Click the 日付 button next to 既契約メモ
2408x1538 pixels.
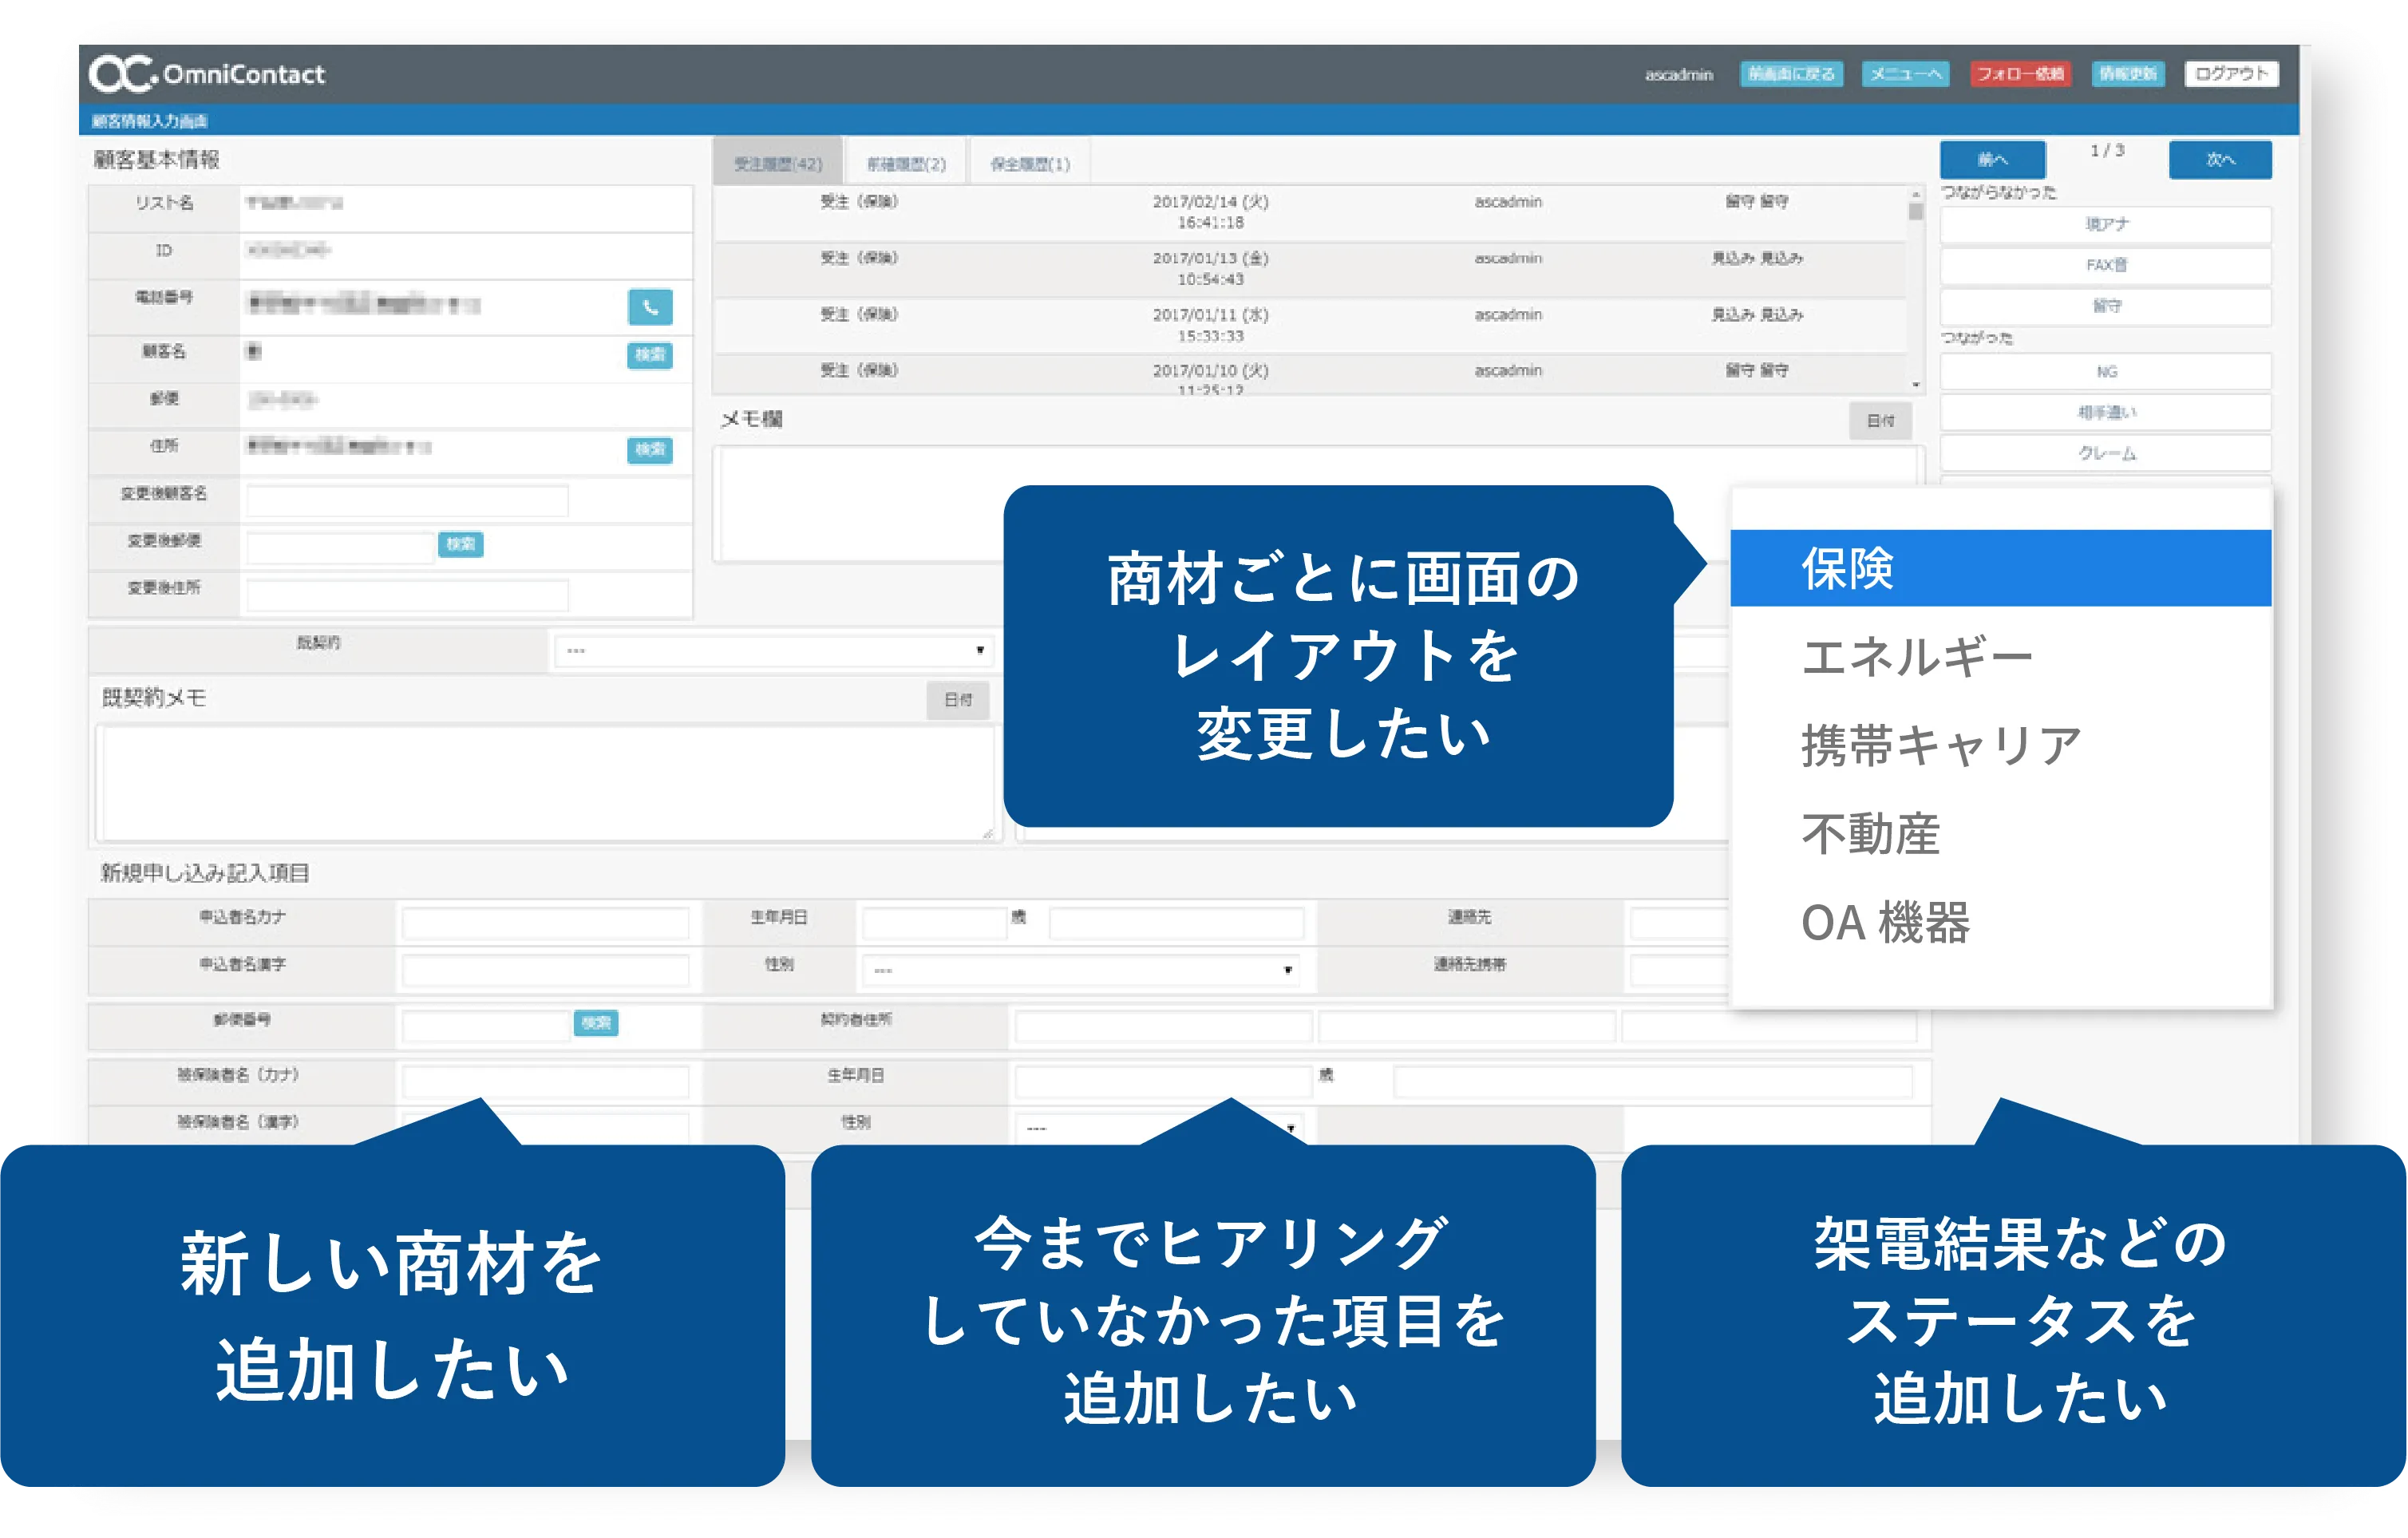pos(958,700)
